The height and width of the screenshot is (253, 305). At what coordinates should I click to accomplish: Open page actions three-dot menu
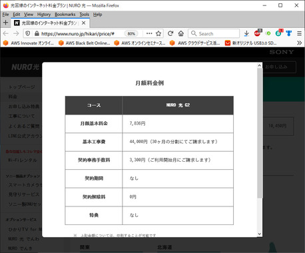click(149, 33)
